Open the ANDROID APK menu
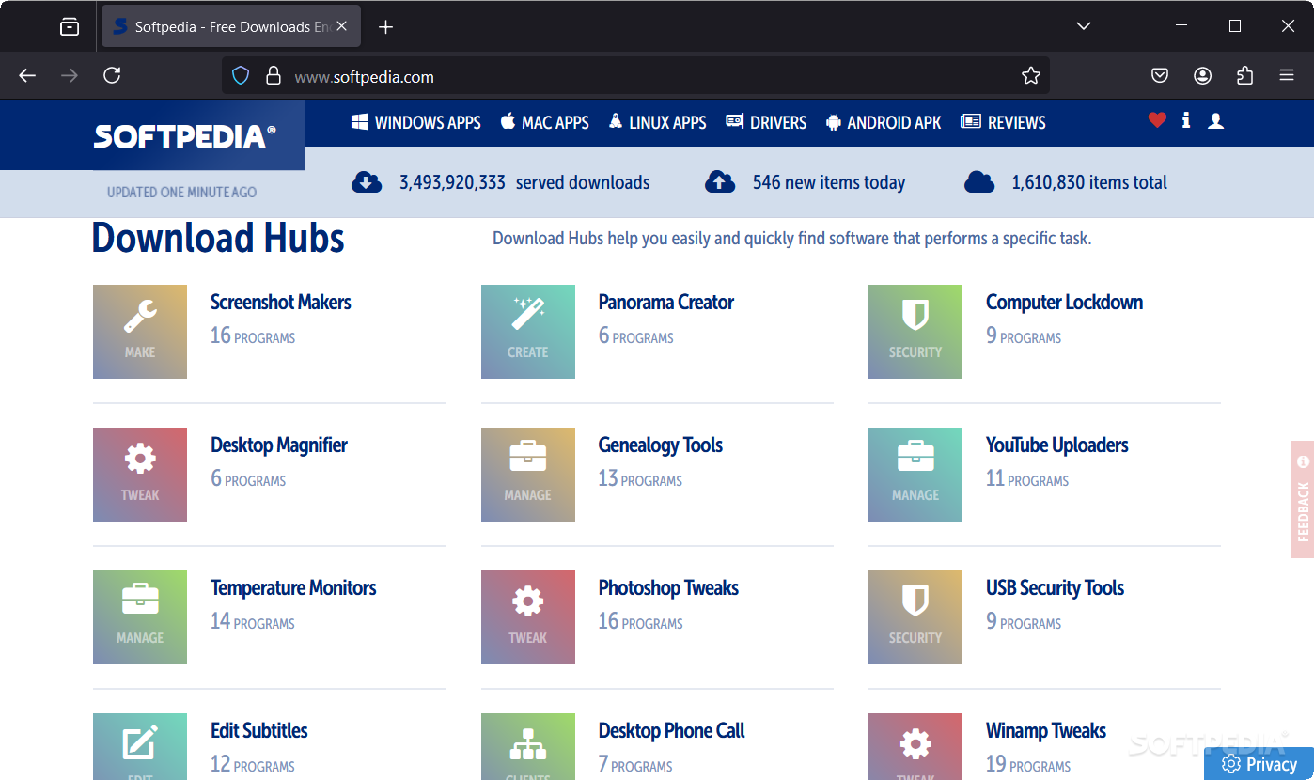The width and height of the screenshot is (1314, 780). 884,122
